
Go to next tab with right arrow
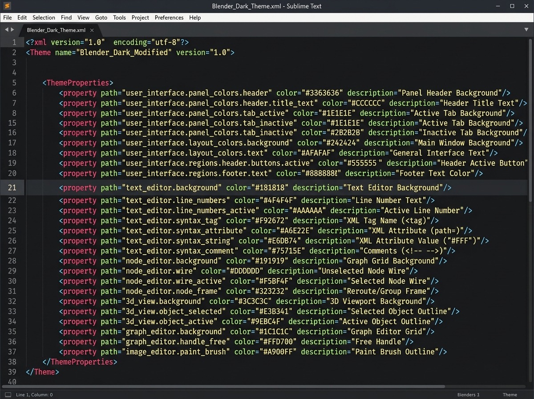click(x=12, y=30)
